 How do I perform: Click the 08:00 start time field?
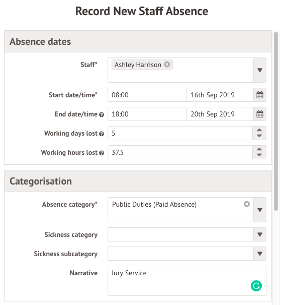147,95
